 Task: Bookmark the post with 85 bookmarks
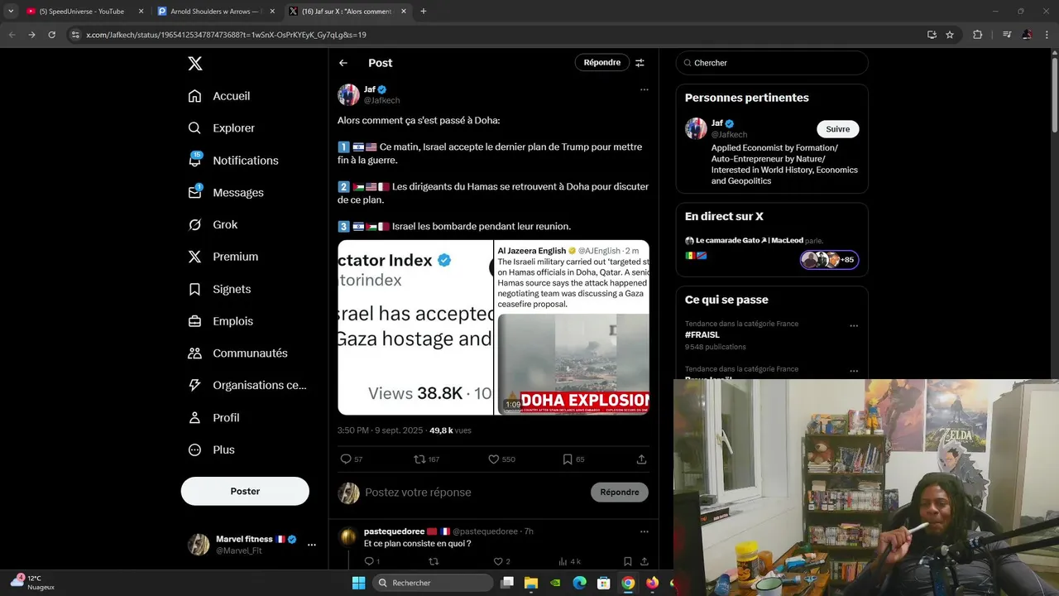click(573, 459)
